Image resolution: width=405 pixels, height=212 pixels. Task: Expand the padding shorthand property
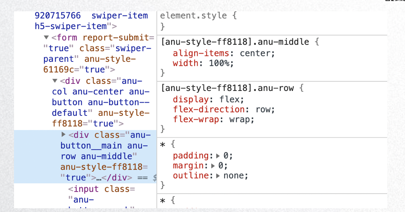[218, 156]
